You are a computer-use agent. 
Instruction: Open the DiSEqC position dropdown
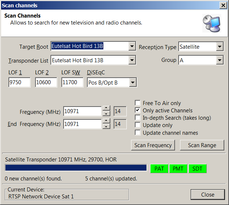pos(133,83)
